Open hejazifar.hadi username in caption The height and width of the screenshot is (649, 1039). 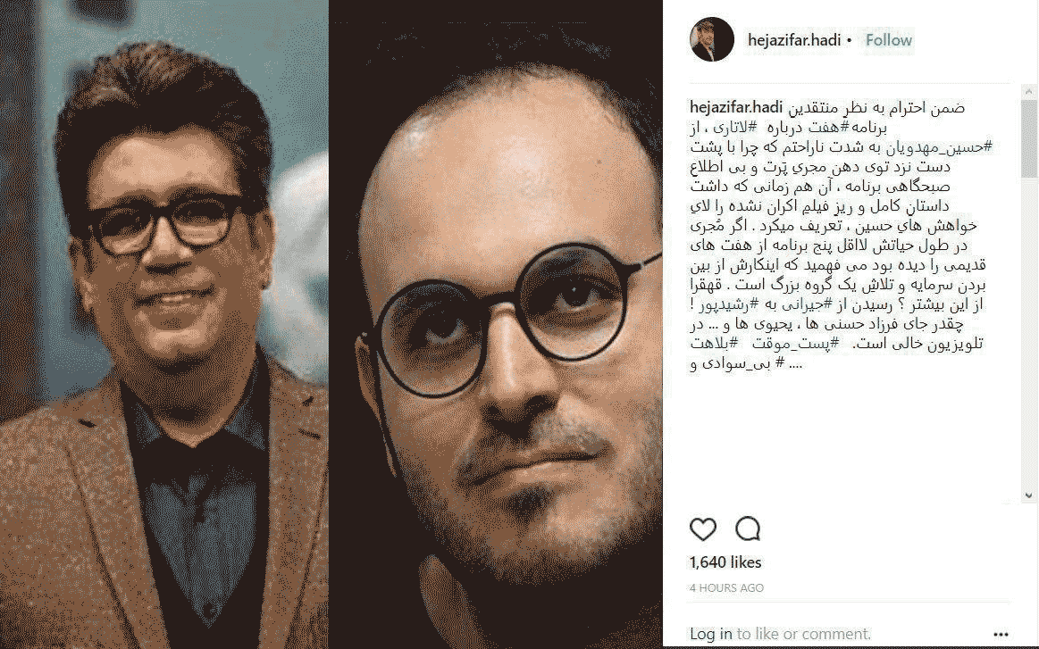pyautogui.click(x=736, y=107)
